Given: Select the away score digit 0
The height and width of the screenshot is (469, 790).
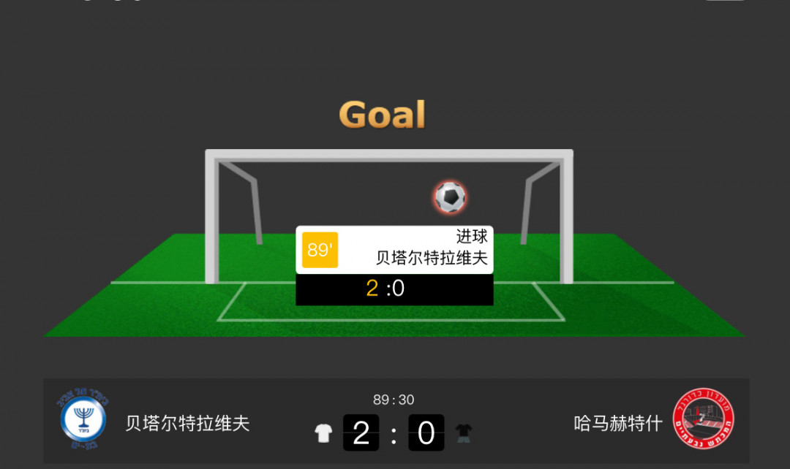Looking at the screenshot, I should pyautogui.click(x=426, y=432).
